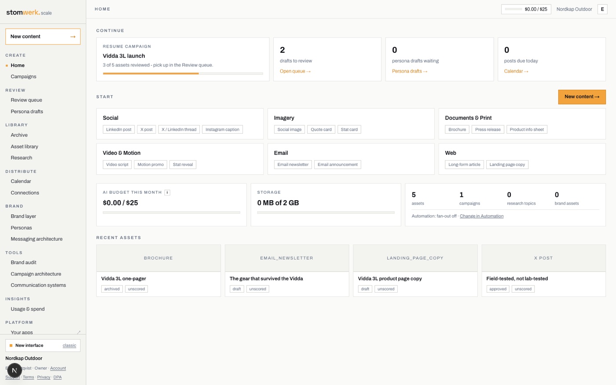Click the Calendar arrow link
The height and width of the screenshot is (385, 616).
516,71
